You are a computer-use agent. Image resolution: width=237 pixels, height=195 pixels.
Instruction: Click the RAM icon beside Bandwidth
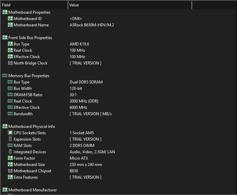10,114
